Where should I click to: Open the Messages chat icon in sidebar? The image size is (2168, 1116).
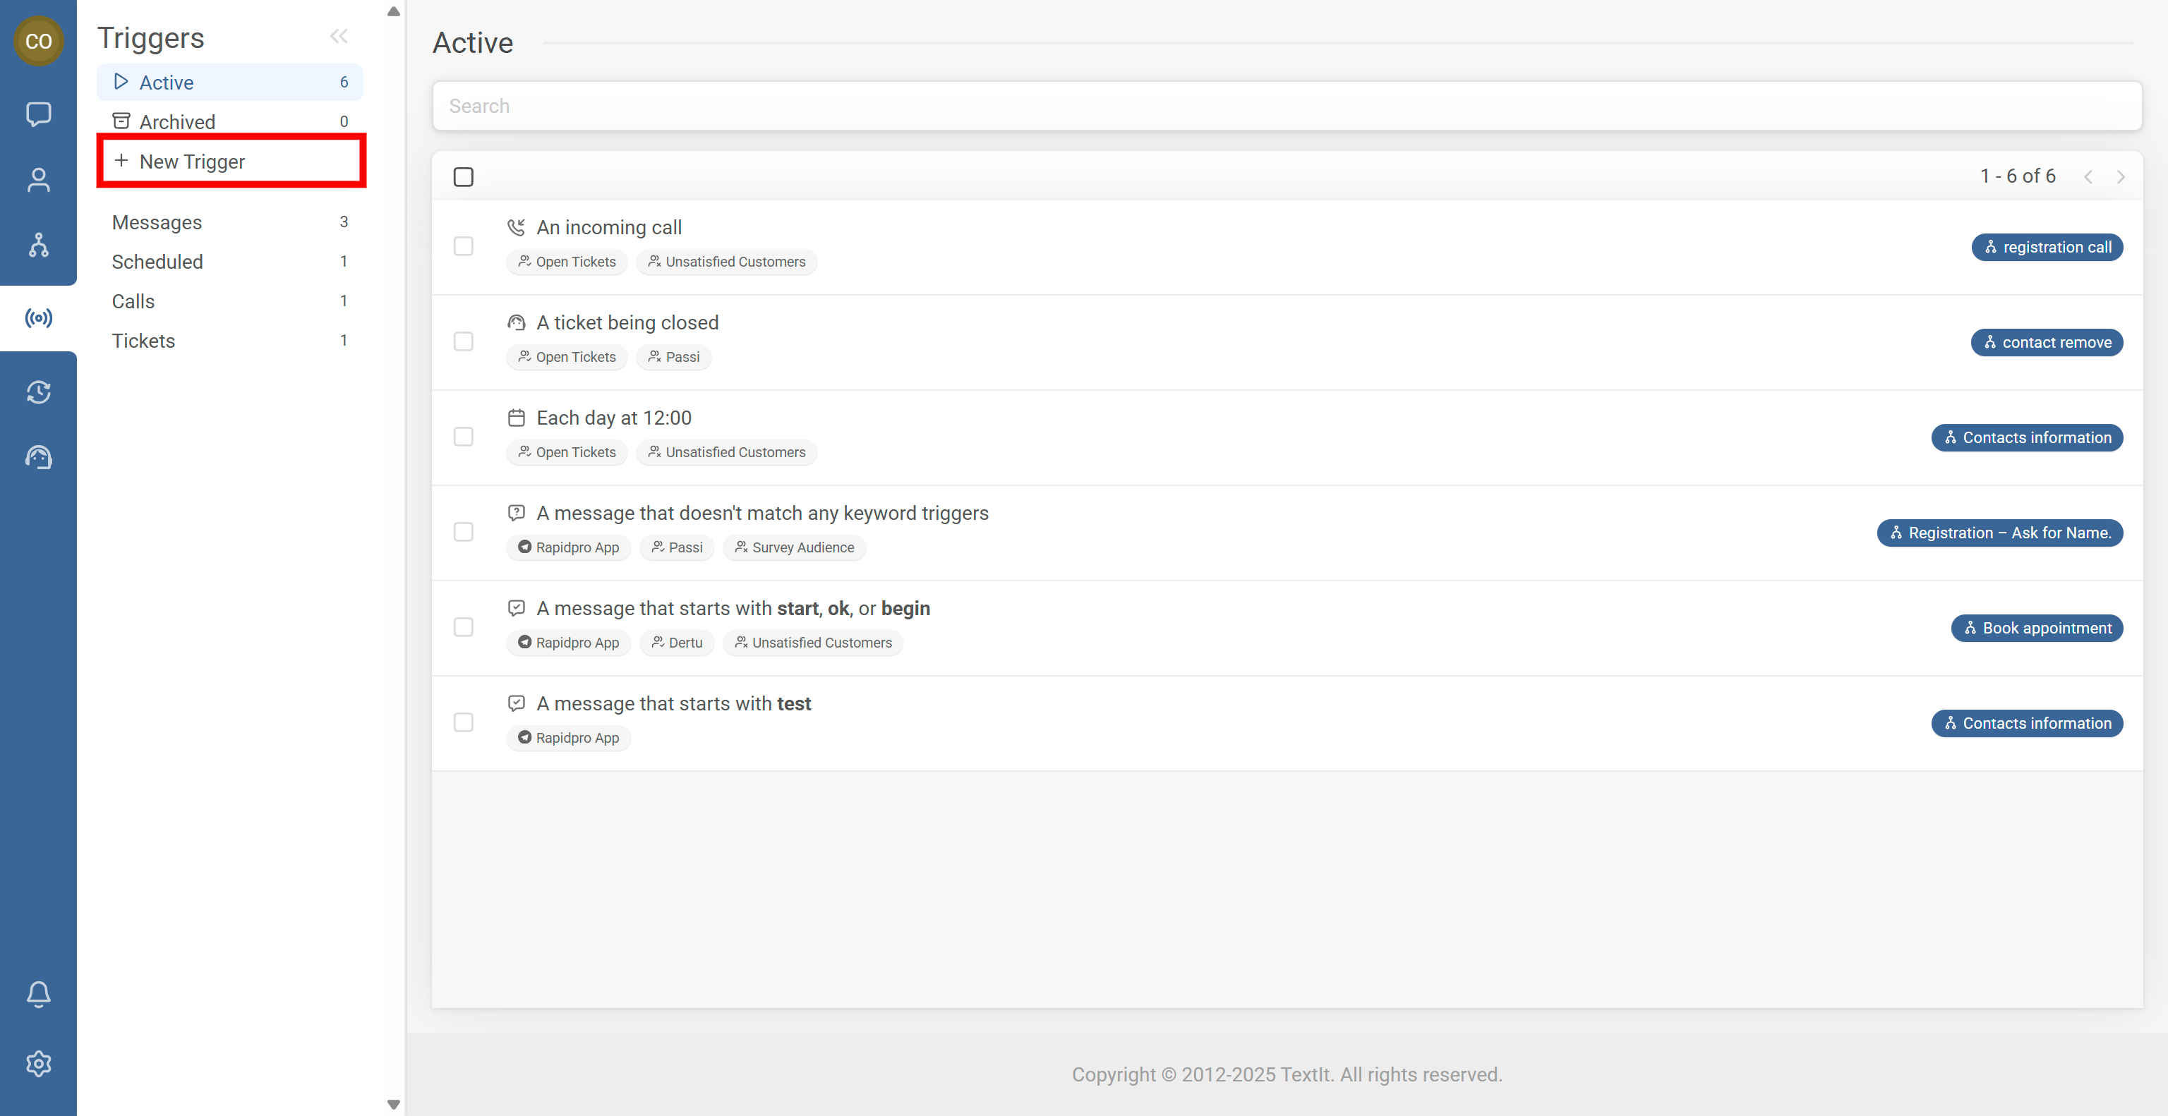(x=38, y=114)
